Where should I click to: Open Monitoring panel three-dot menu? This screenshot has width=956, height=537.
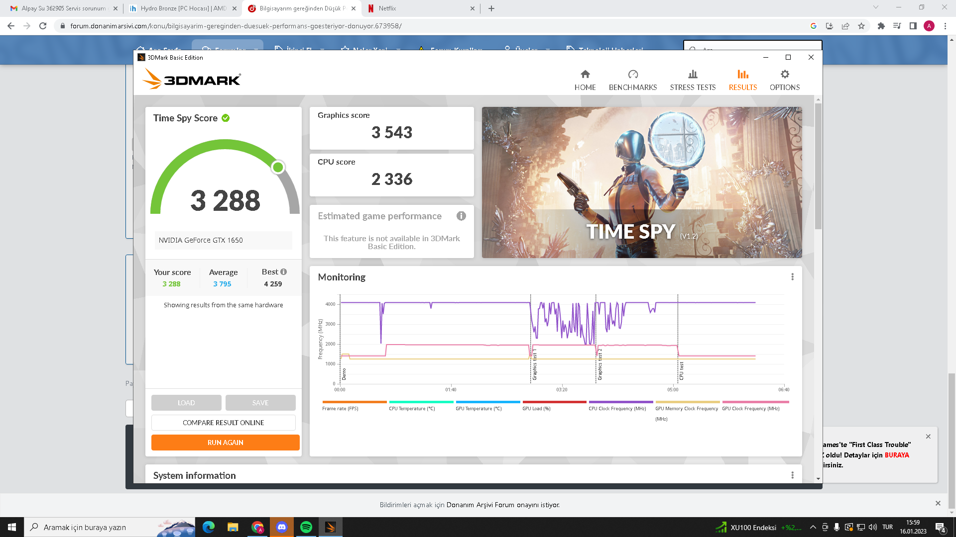click(792, 277)
